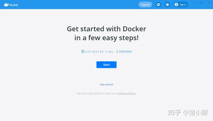Click the Docker whale logo

point(6,5)
